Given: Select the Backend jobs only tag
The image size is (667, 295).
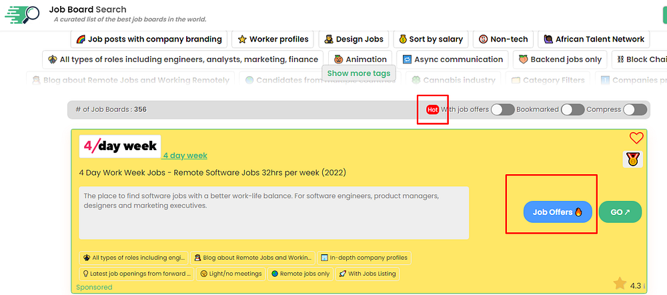Looking at the screenshot, I should point(560,59).
